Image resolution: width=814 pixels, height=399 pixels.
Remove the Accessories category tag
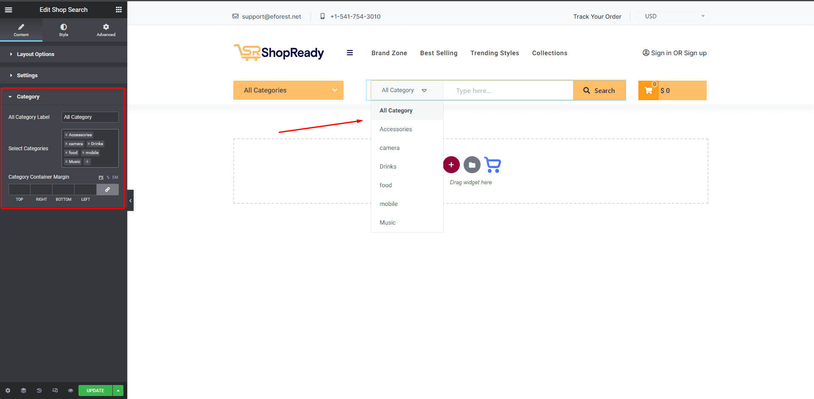tap(66, 135)
